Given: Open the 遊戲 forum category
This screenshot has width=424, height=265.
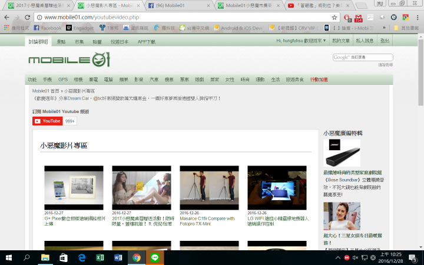Looking at the screenshot, I should tap(199, 79).
